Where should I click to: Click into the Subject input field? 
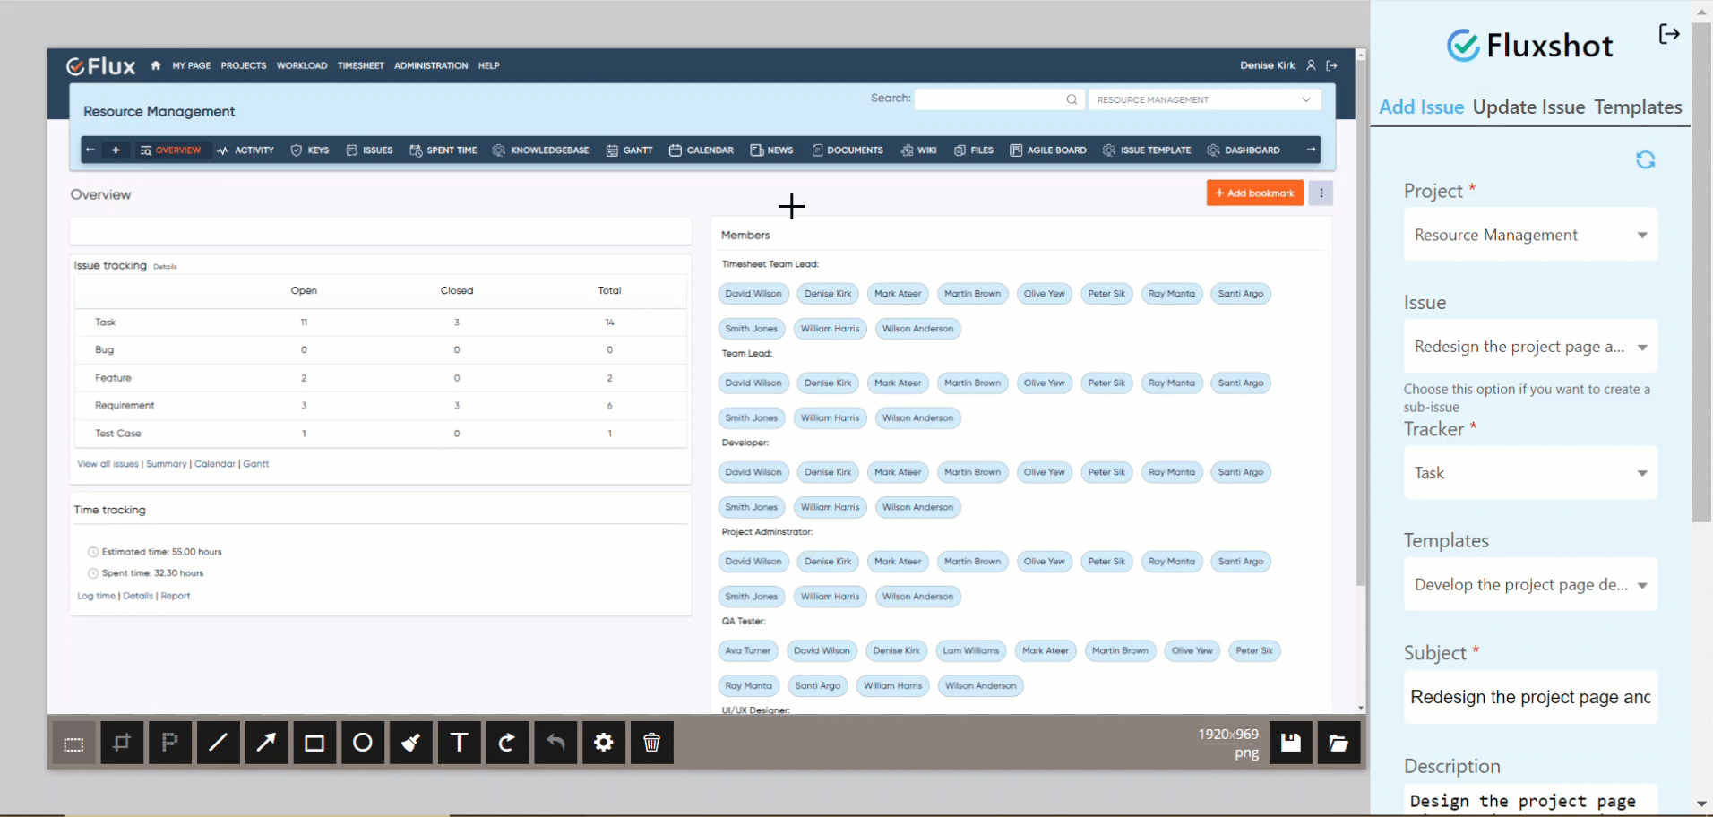[x=1530, y=697]
